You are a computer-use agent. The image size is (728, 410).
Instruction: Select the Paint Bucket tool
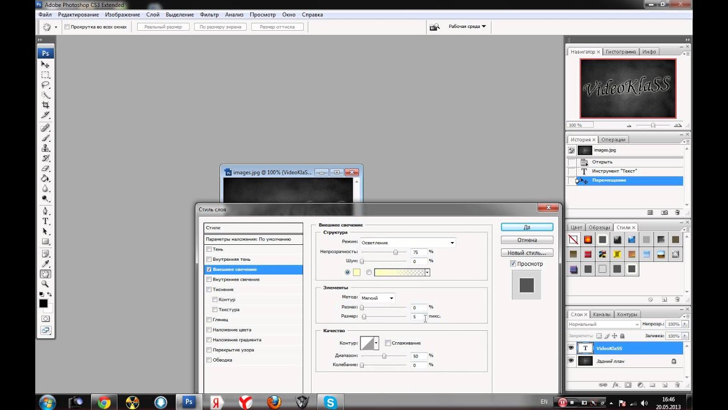[x=45, y=178]
